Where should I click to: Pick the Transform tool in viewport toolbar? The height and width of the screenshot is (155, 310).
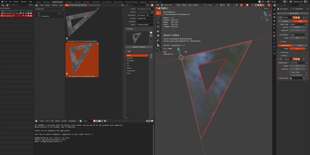pos(158,35)
